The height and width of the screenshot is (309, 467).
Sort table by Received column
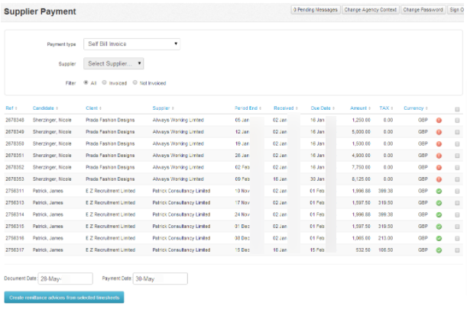click(286, 108)
